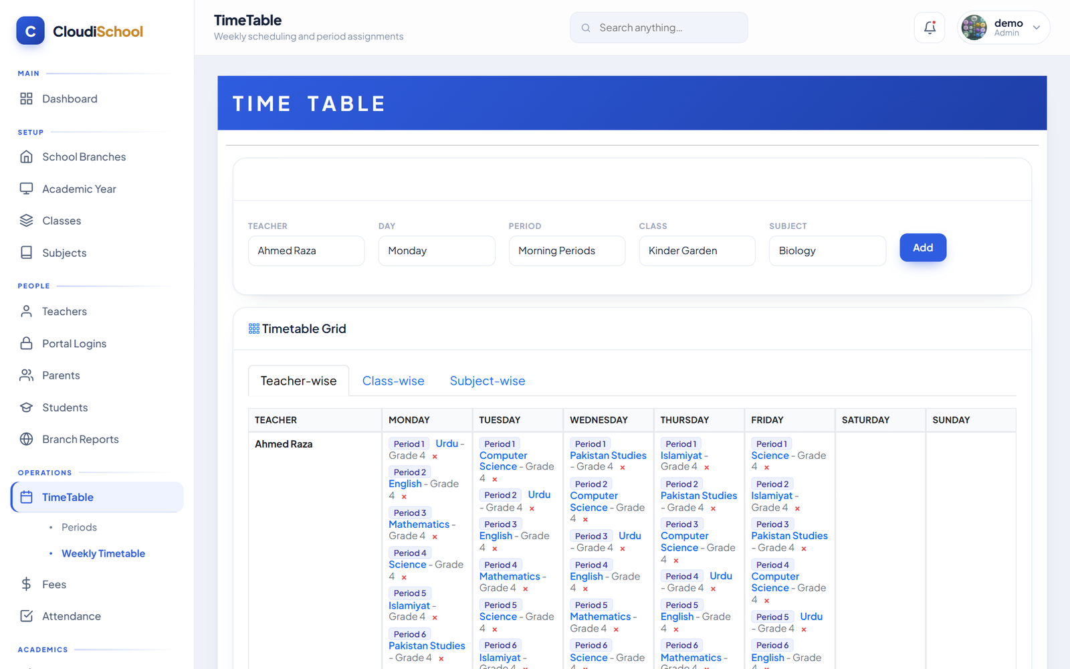Click the Students graduation cap icon
1070x669 pixels.
(x=26, y=407)
